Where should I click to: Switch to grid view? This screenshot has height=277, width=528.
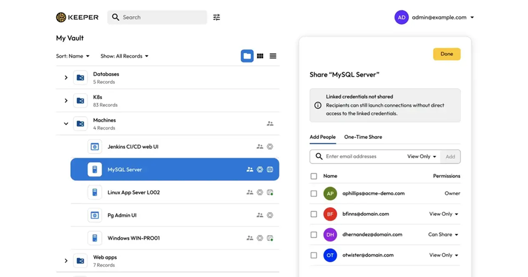tap(260, 56)
